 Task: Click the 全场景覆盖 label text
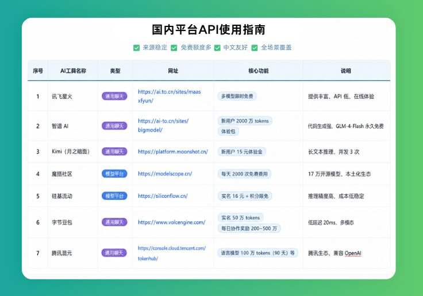coord(276,48)
